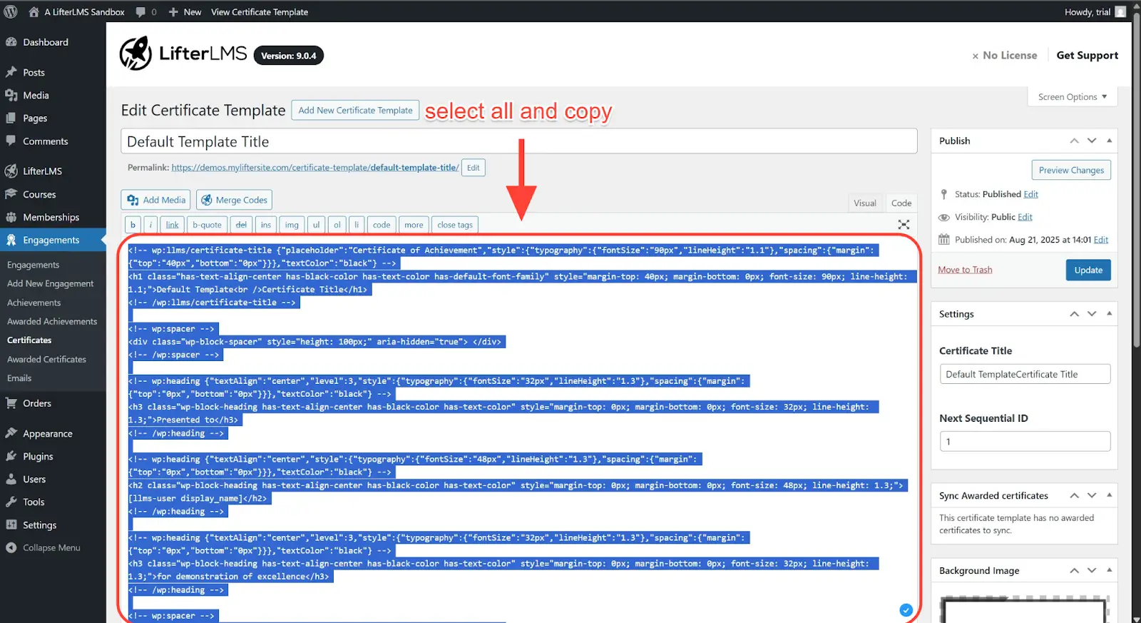Click the Add Media button
This screenshot has height=623, width=1141.
point(156,200)
